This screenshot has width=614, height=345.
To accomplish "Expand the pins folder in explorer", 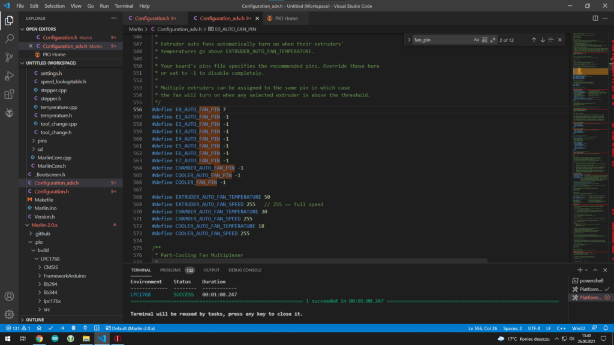I will click(x=42, y=141).
